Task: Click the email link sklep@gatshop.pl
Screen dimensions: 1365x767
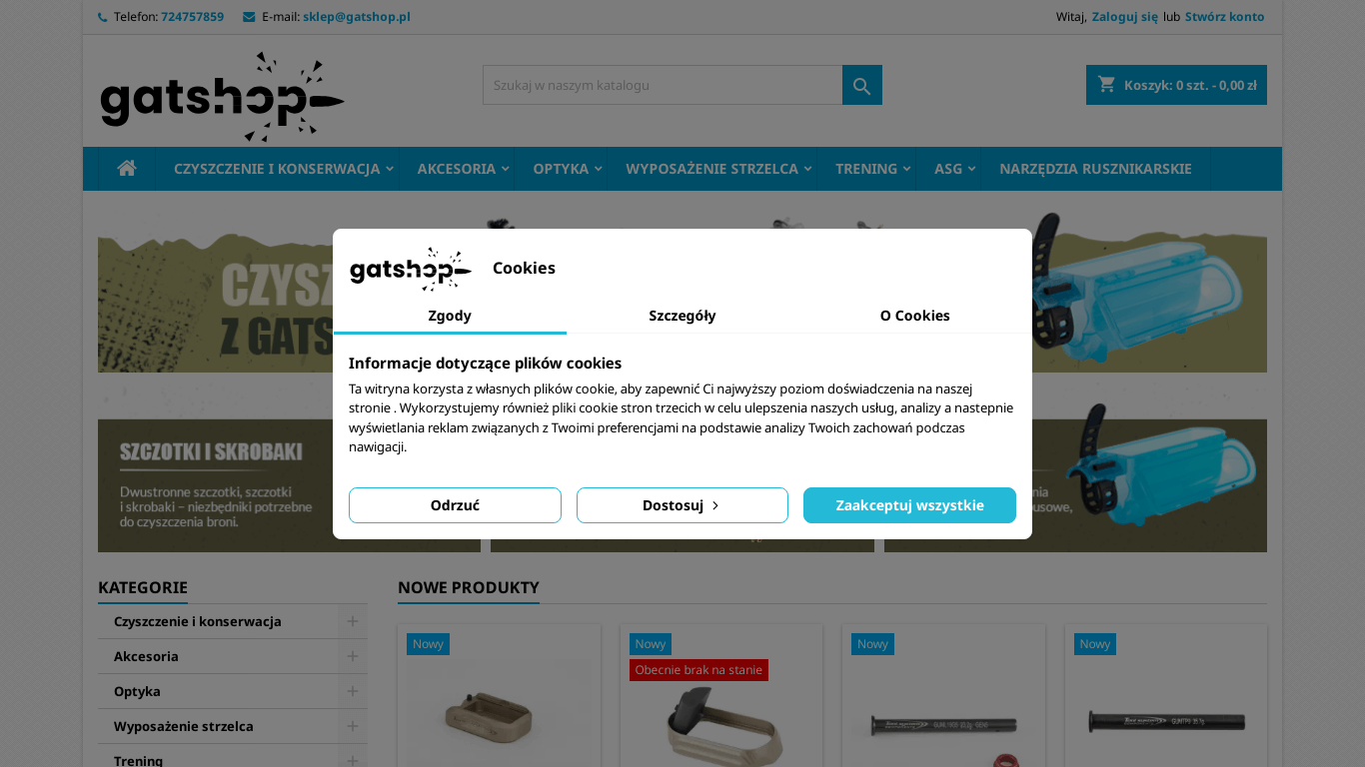Action: point(356,17)
